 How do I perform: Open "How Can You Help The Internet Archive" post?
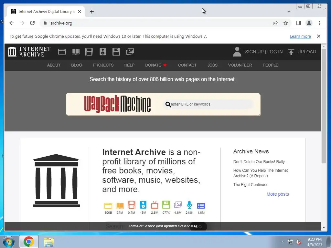[x=261, y=173]
